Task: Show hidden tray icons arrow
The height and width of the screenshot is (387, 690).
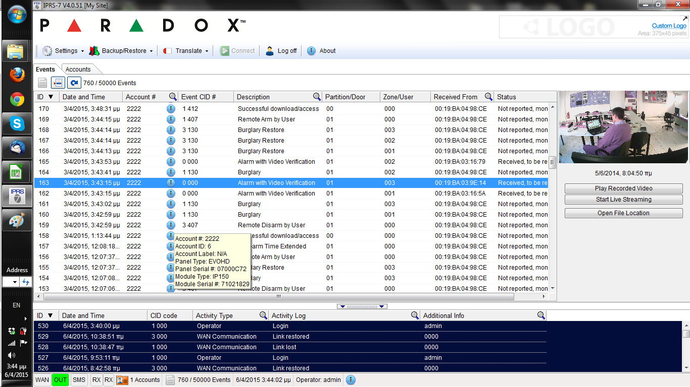Action: (25, 318)
